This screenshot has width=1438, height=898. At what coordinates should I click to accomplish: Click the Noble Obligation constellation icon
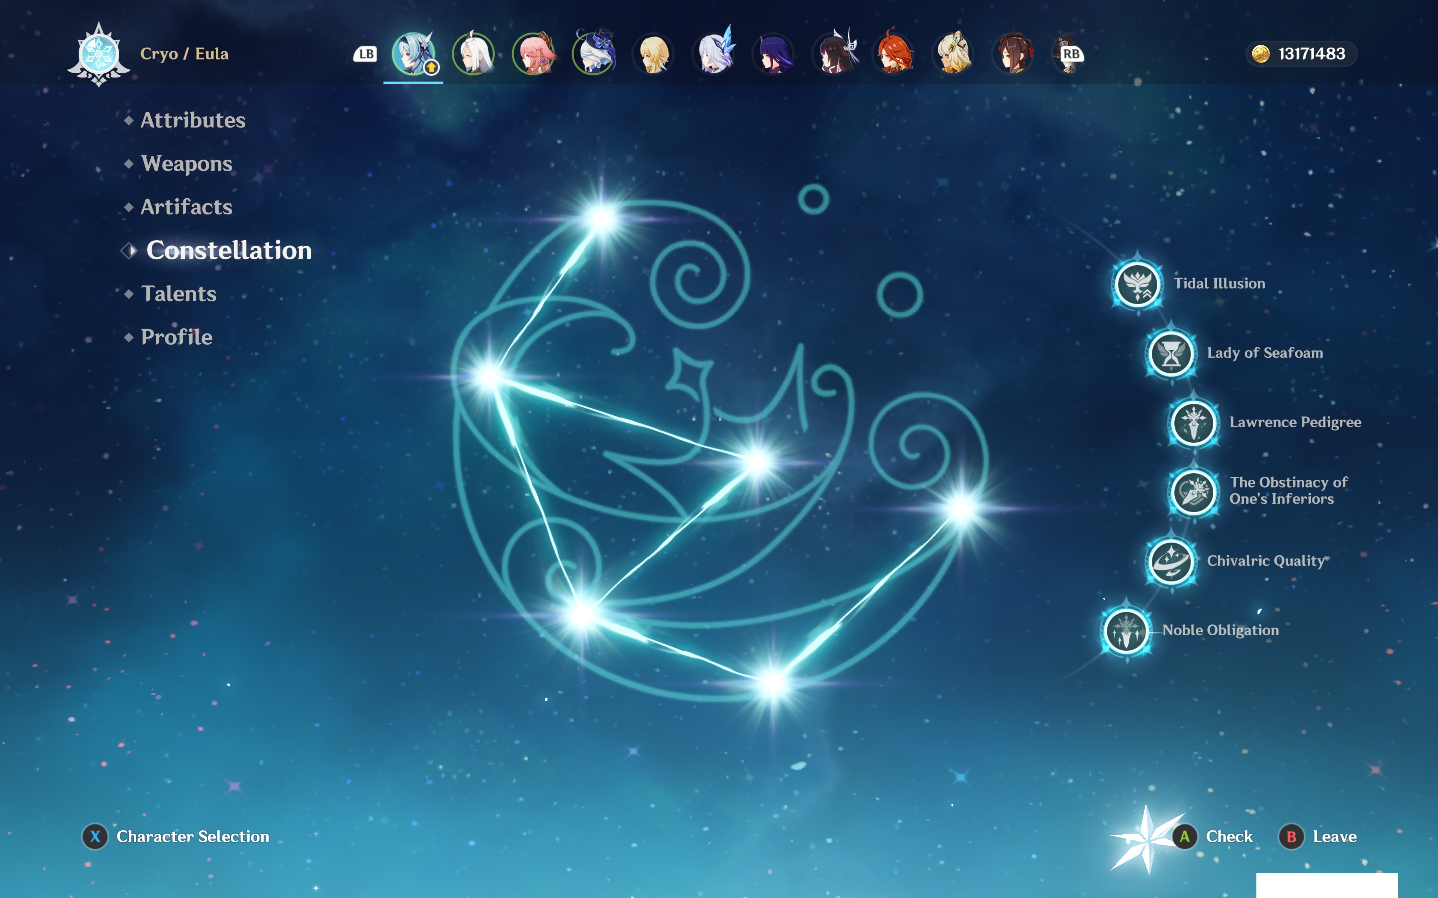tap(1125, 631)
